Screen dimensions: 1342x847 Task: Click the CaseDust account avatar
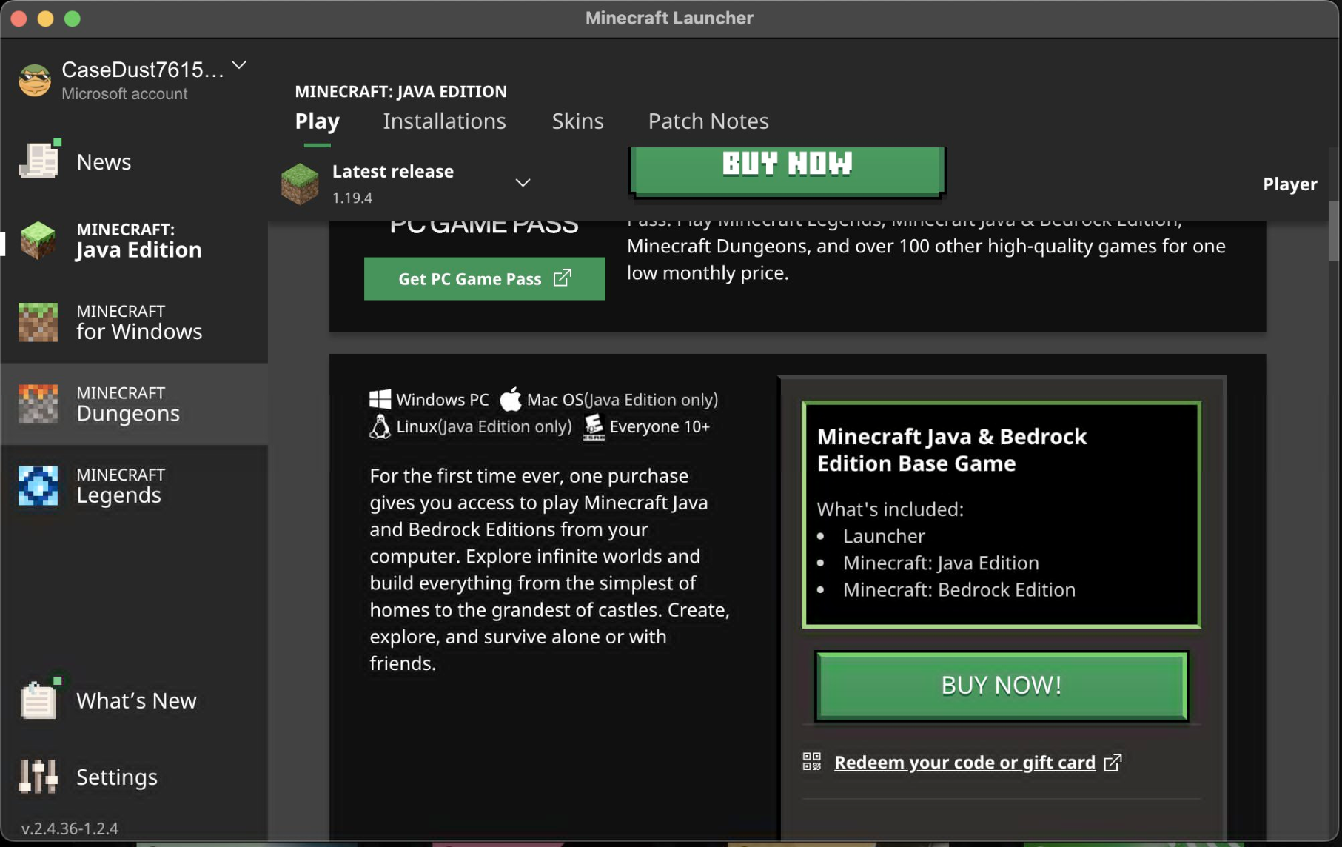point(35,80)
